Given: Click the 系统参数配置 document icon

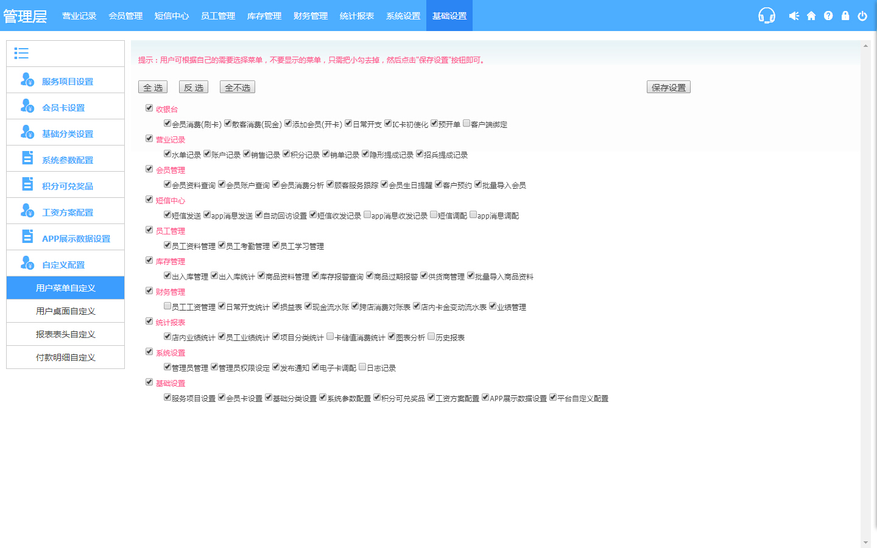Looking at the screenshot, I should coord(27,158).
